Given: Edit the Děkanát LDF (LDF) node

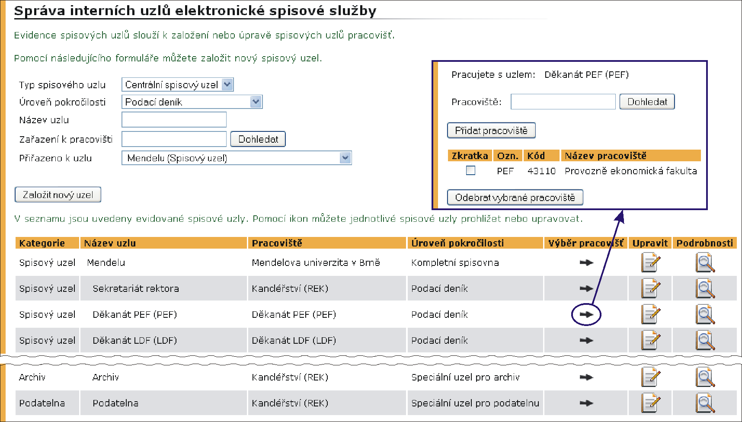Looking at the screenshot, I should [650, 341].
